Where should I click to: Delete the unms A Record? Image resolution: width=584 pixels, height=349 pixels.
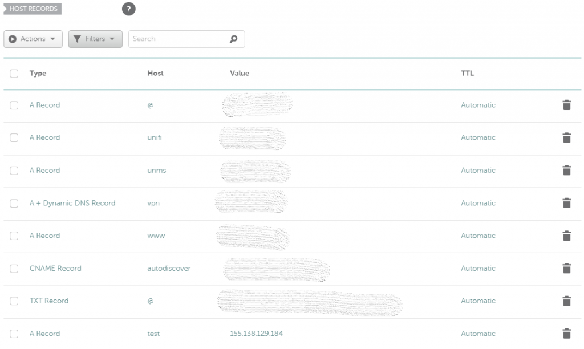(566, 171)
